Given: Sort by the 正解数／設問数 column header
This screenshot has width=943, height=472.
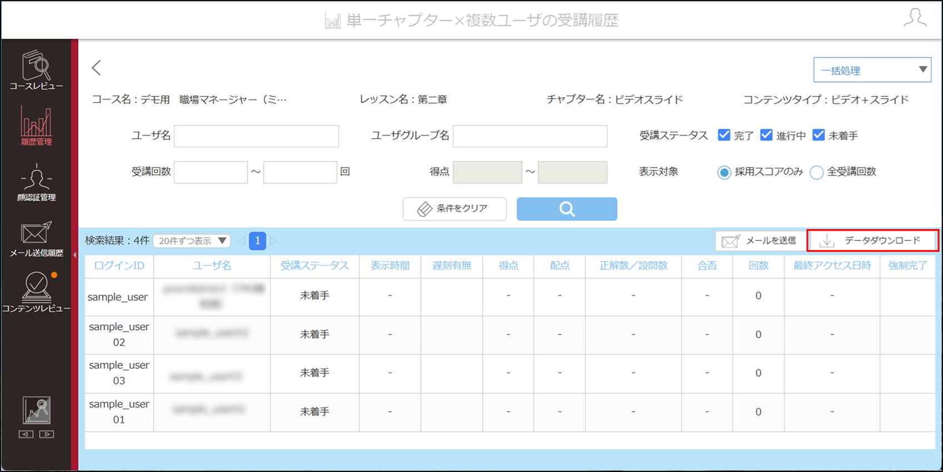Looking at the screenshot, I should (x=633, y=266).
